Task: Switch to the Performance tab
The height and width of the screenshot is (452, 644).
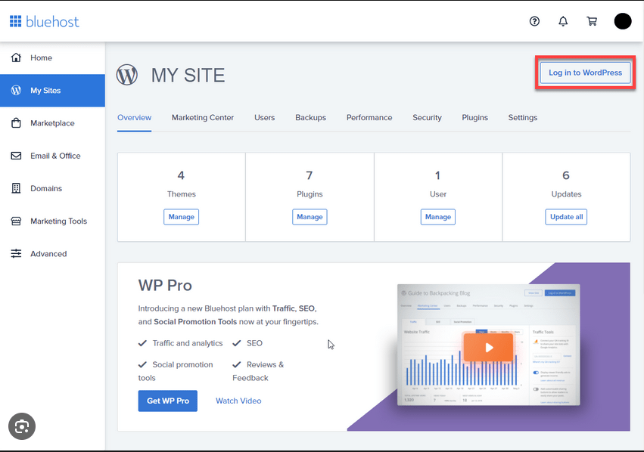Action: click(369, 118)
